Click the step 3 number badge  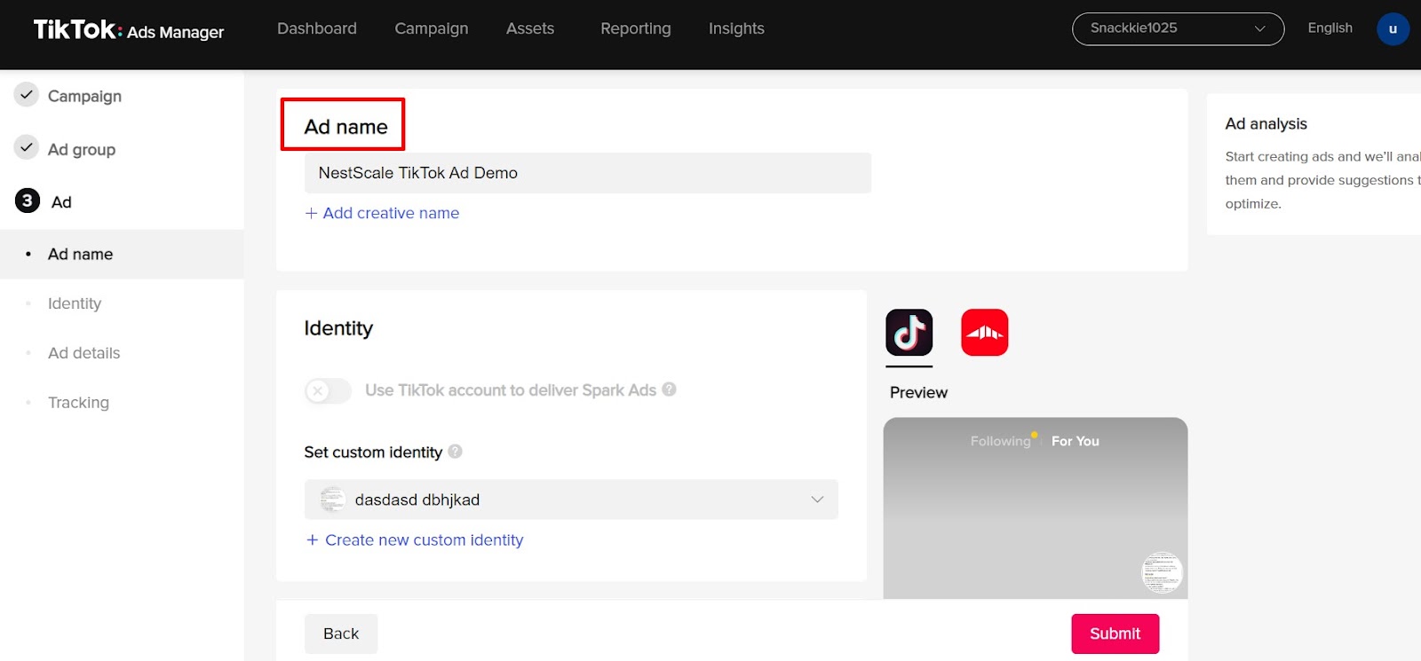[27, 201]
